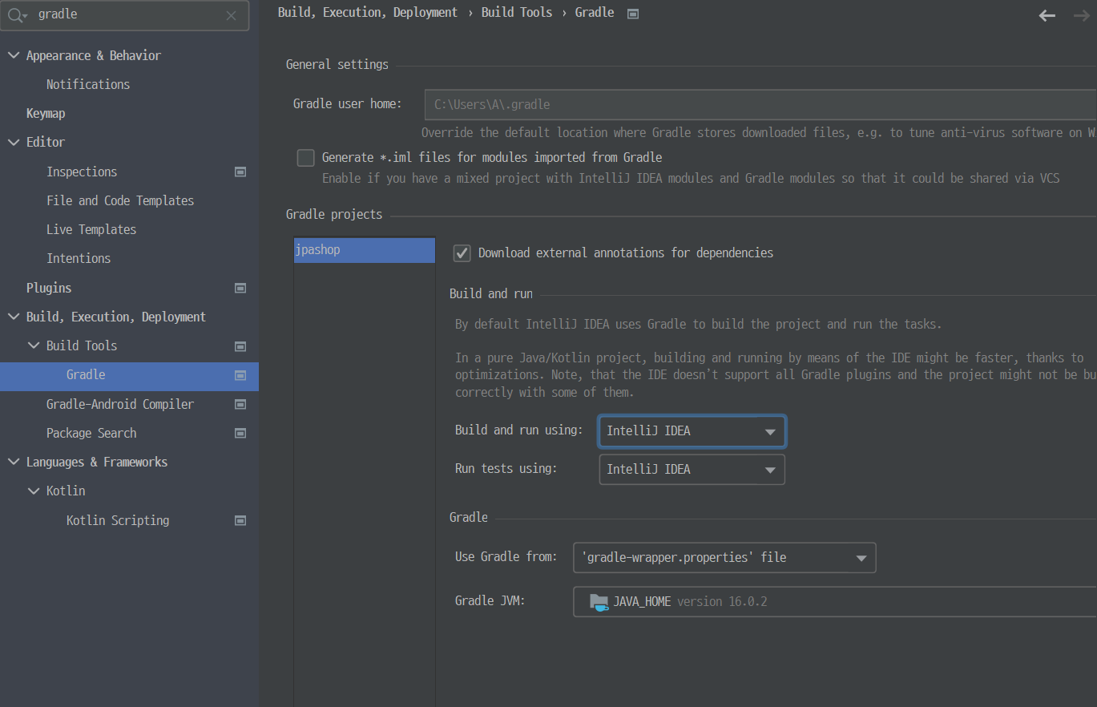Click Build Tools breadcrumb
1097x707 pixels.
click(x=517, y=12)
